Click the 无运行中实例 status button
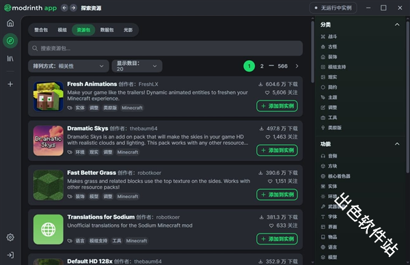Viewport: 410px width, 265px height. pos(333,8)
